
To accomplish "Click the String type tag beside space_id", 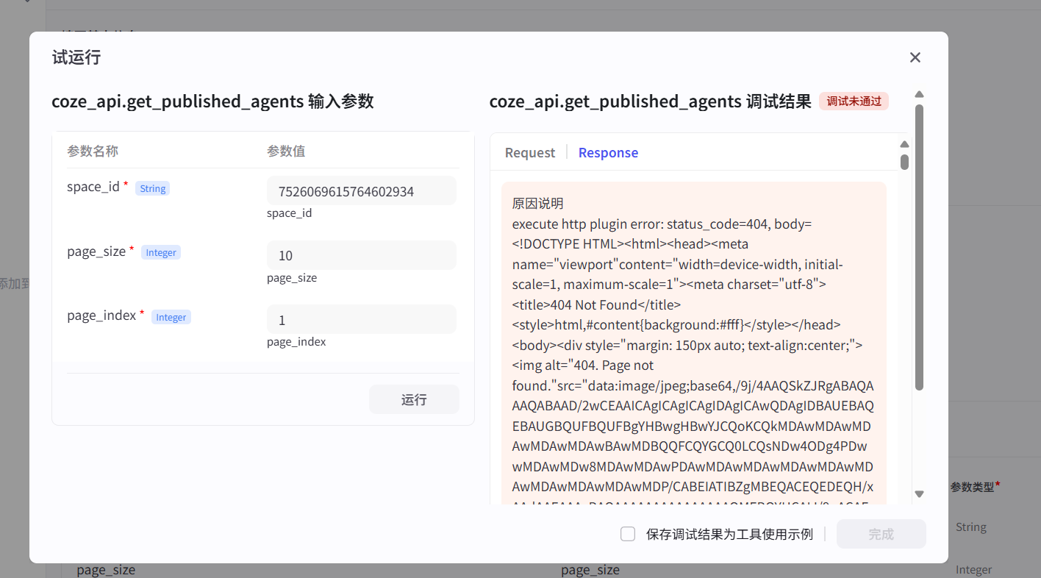I will tap(152, 188).
